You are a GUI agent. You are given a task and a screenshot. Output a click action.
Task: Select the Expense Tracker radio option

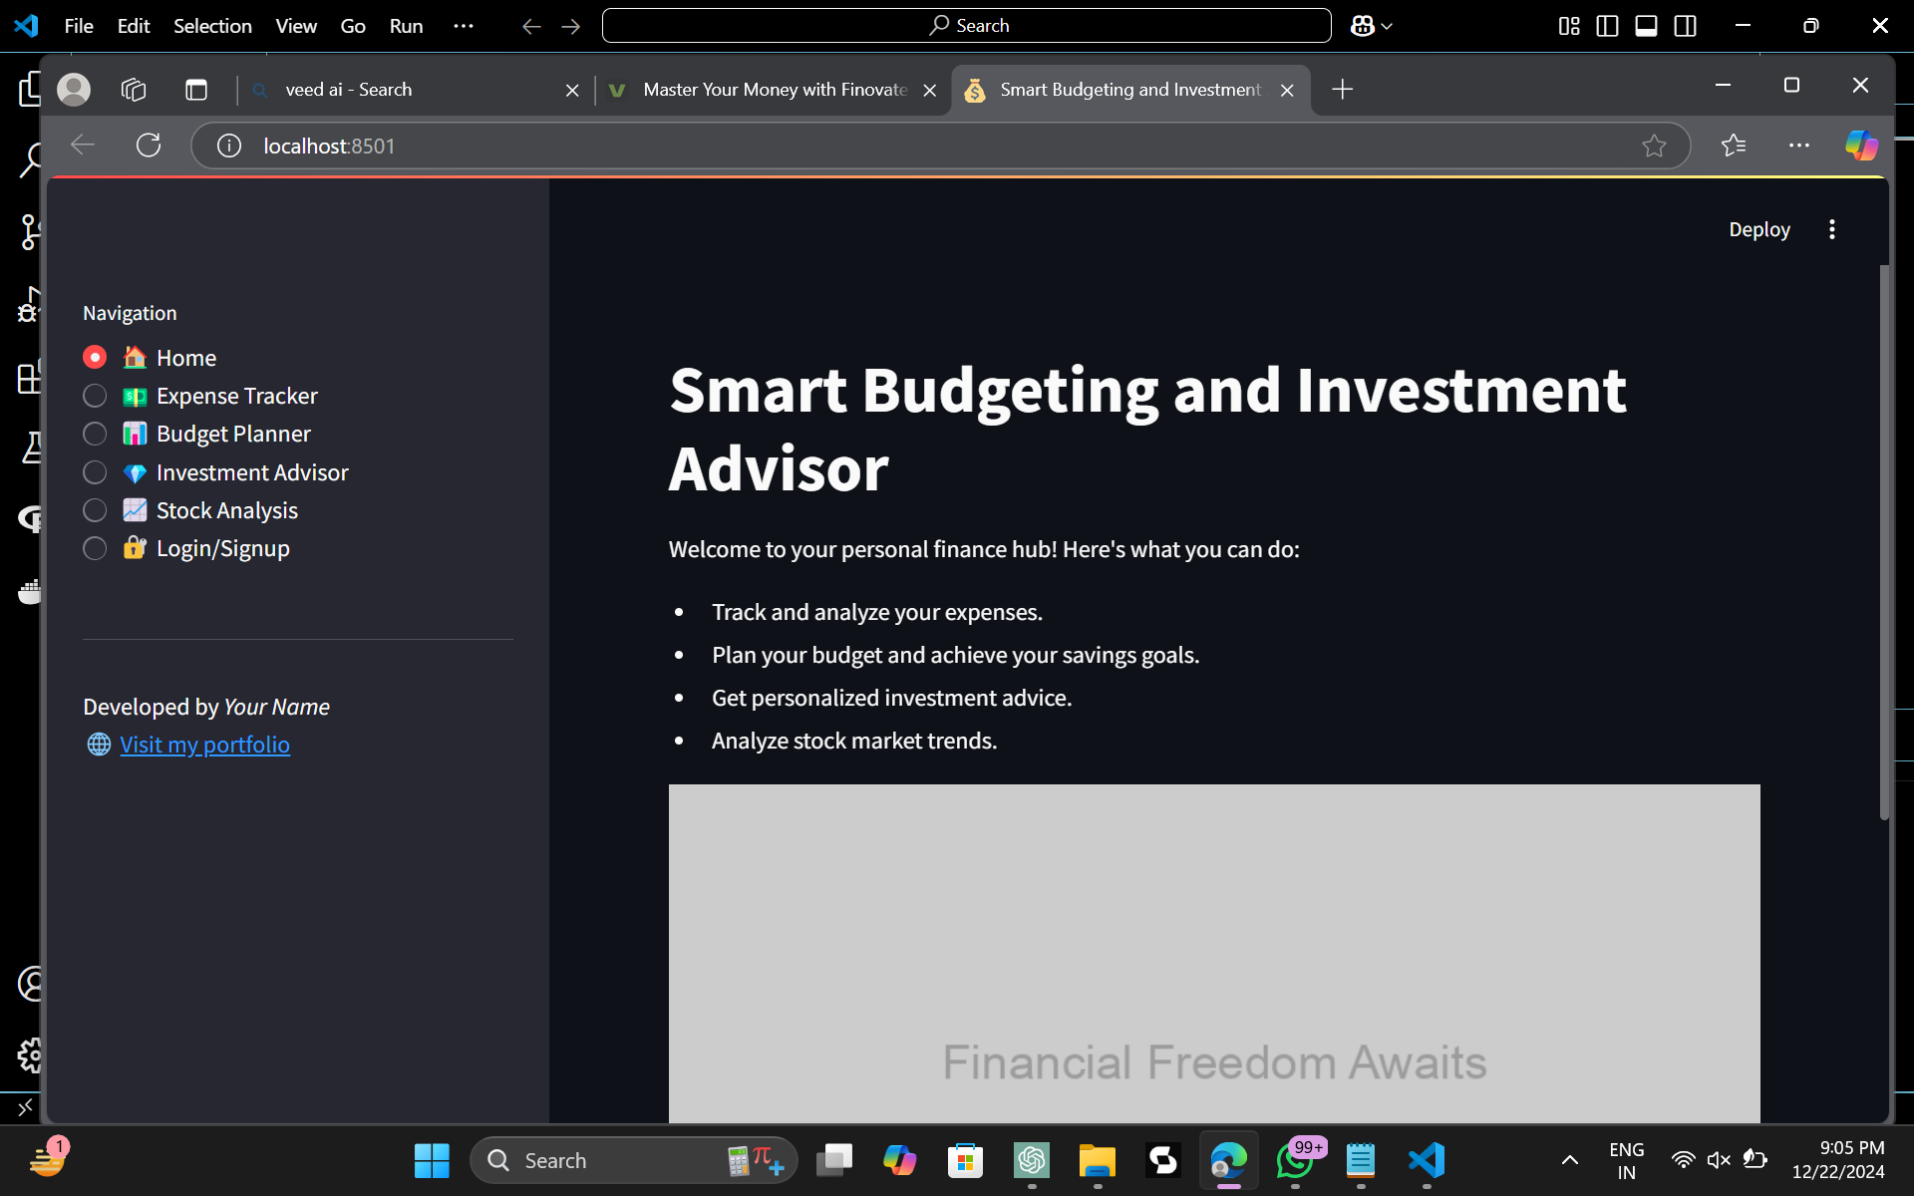click(95, 396)
